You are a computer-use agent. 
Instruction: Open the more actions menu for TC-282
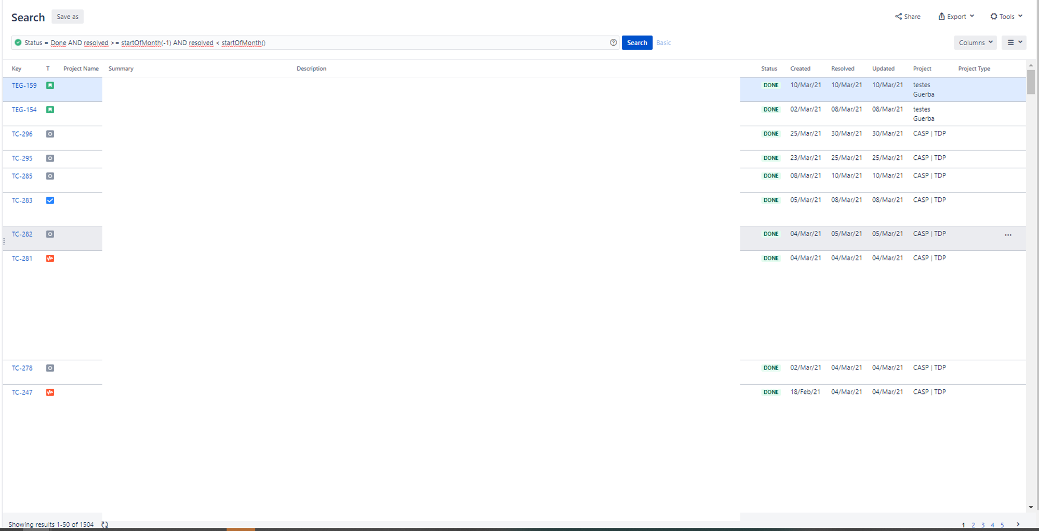(1008, 235)
